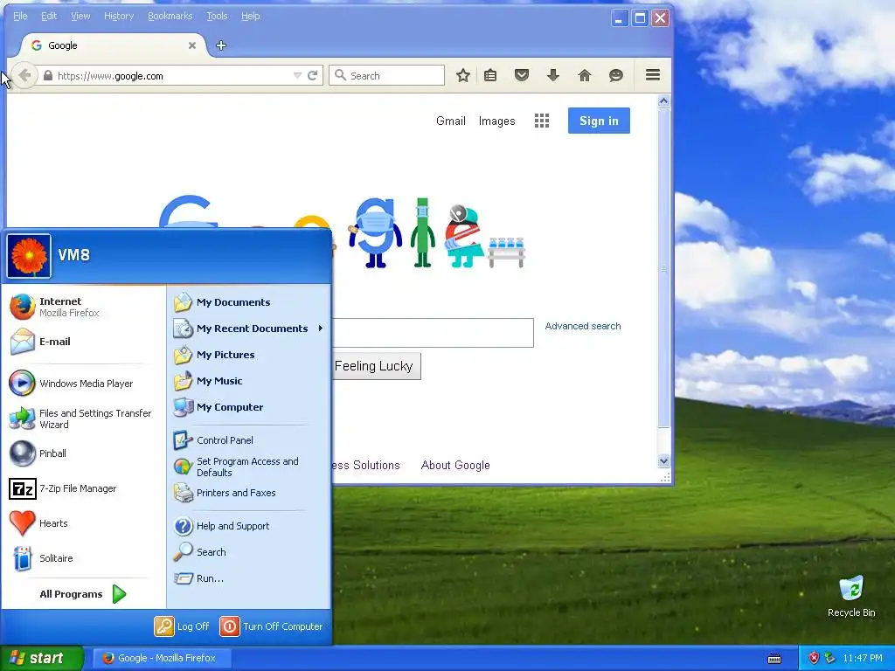Save page to Pocket icon
Image resolution: width=895 pixels, height=671 pixels.
pos(522,75)
